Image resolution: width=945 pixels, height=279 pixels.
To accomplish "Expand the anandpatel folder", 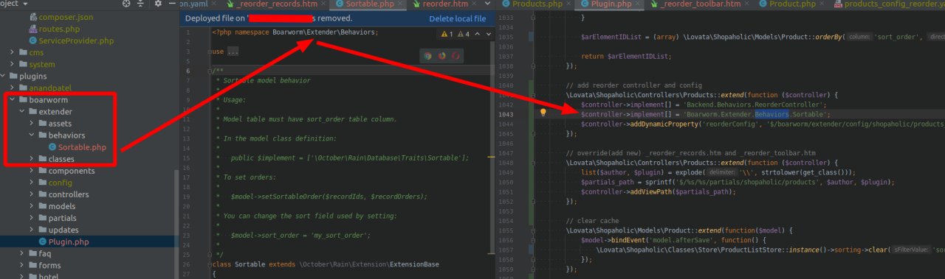I will coord(13,88).
